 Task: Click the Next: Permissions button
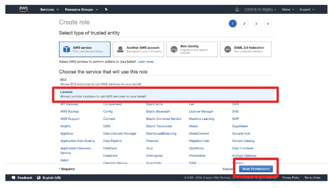click(256, 169)
